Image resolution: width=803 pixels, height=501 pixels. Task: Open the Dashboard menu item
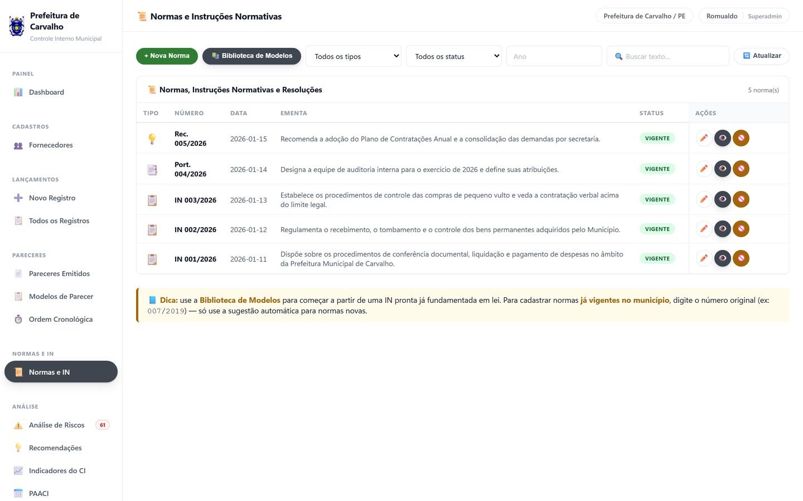[x=61, y=92]
